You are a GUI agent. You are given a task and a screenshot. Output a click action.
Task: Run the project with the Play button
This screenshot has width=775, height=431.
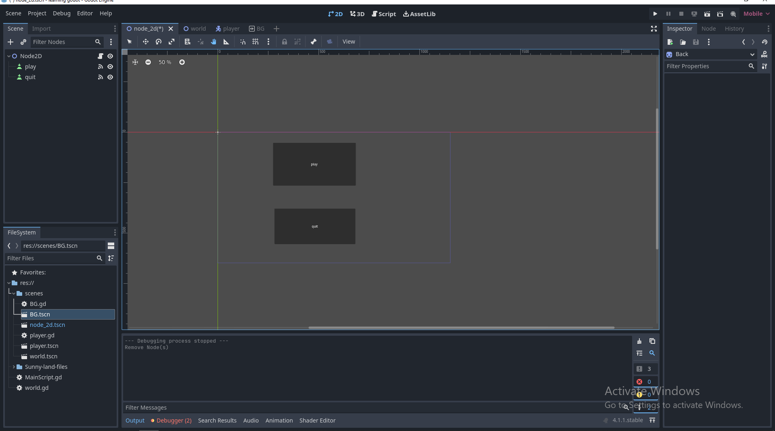click(x=655, y=13)
